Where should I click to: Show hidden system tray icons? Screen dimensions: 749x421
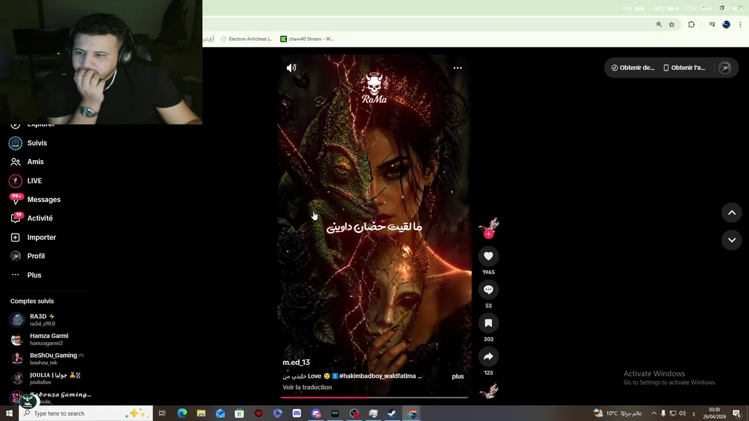pyautogui.click(x=654, y=413)
